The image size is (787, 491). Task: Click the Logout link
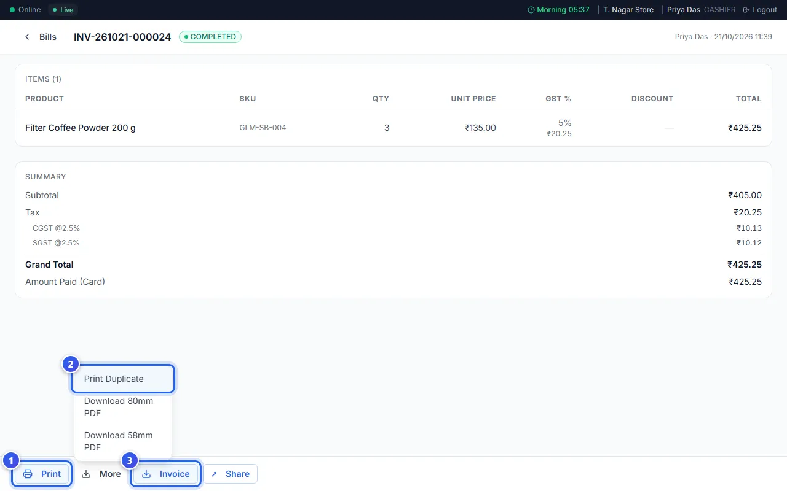pos(760,10)
